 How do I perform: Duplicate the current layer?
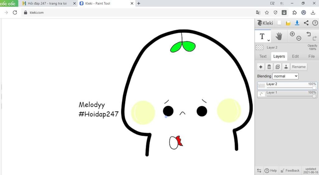tap(278, 67)
